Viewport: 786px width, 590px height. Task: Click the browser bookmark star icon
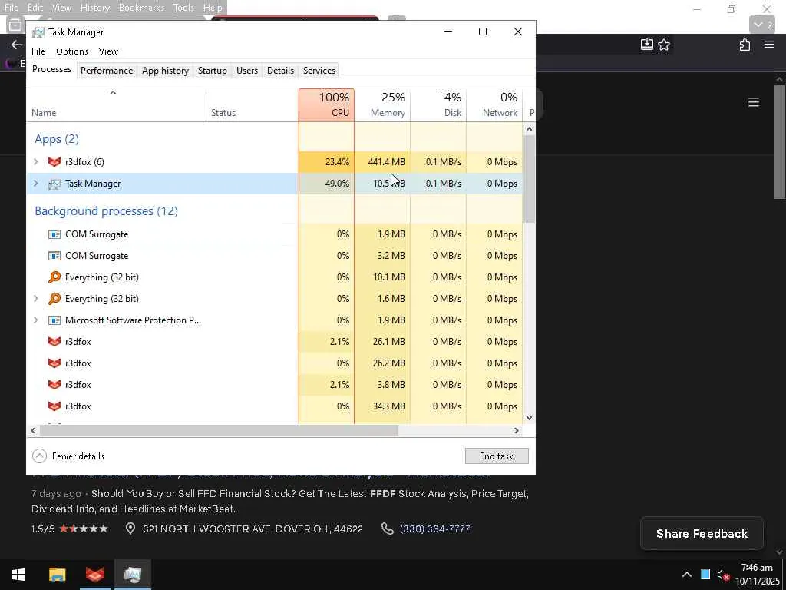point(664,45)
